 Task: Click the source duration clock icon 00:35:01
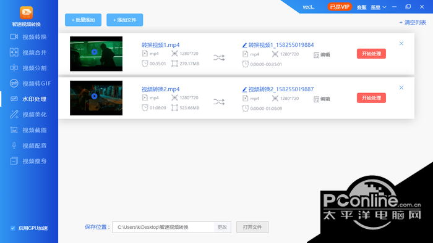point(145,64)
